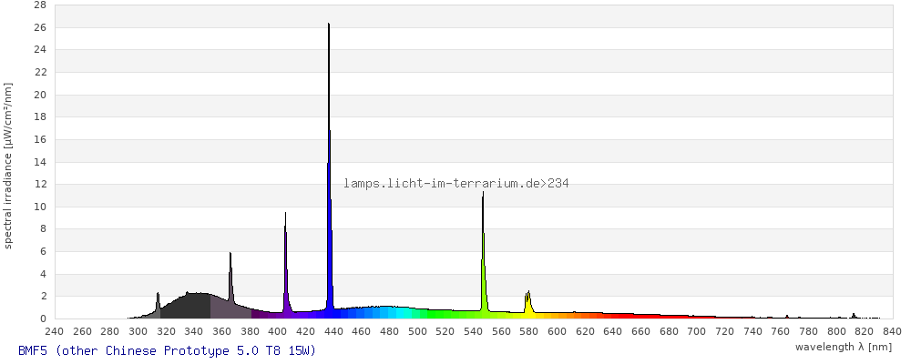
Task: Click the wavelength λ [nm] axis label
Action: coord(843,347)
